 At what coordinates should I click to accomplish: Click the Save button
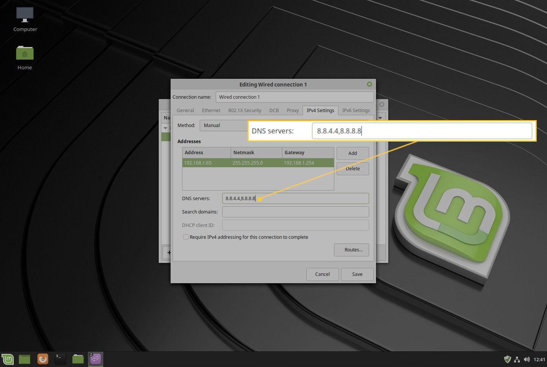click(x=357, y=274)
